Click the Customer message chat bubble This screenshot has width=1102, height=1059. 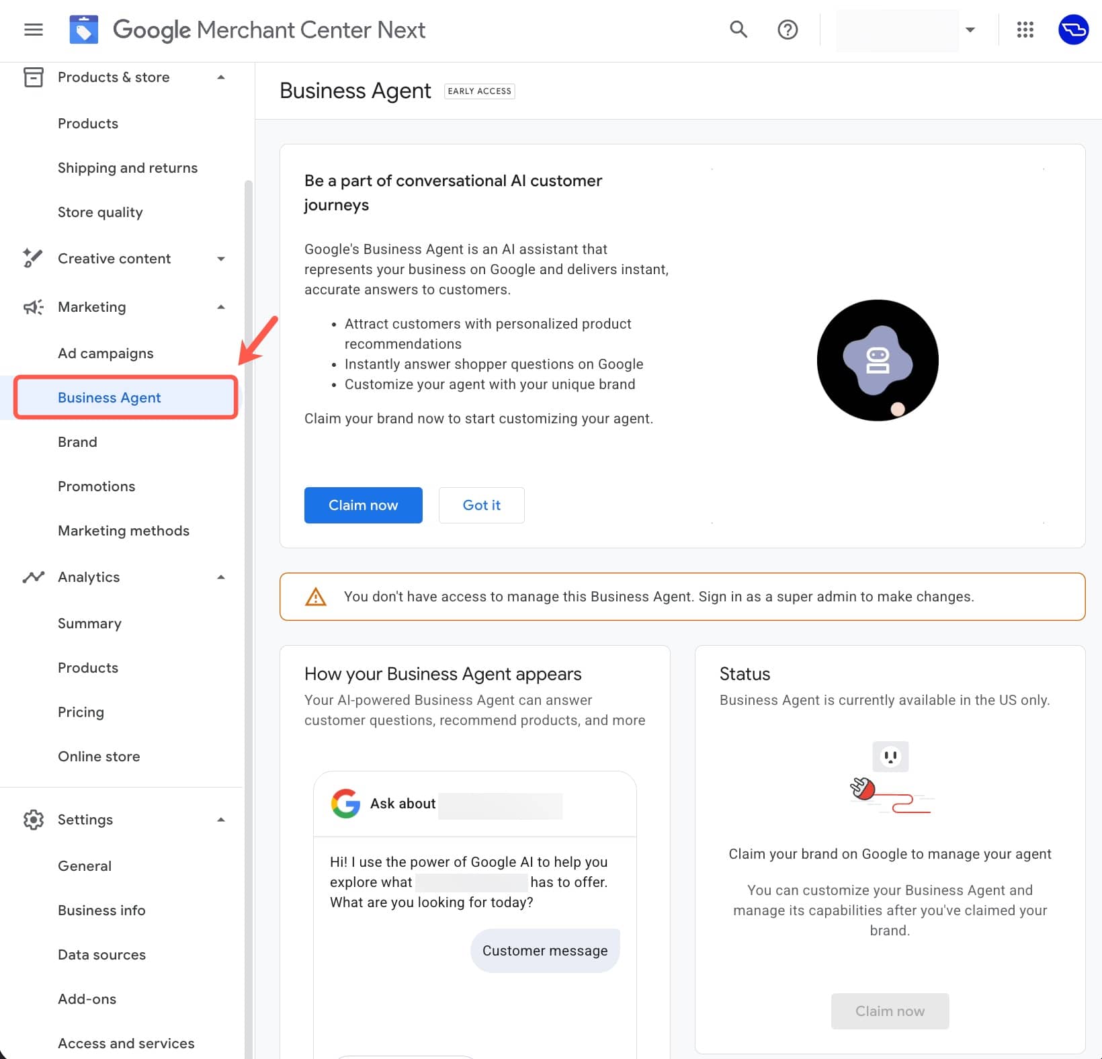point(544,951)
